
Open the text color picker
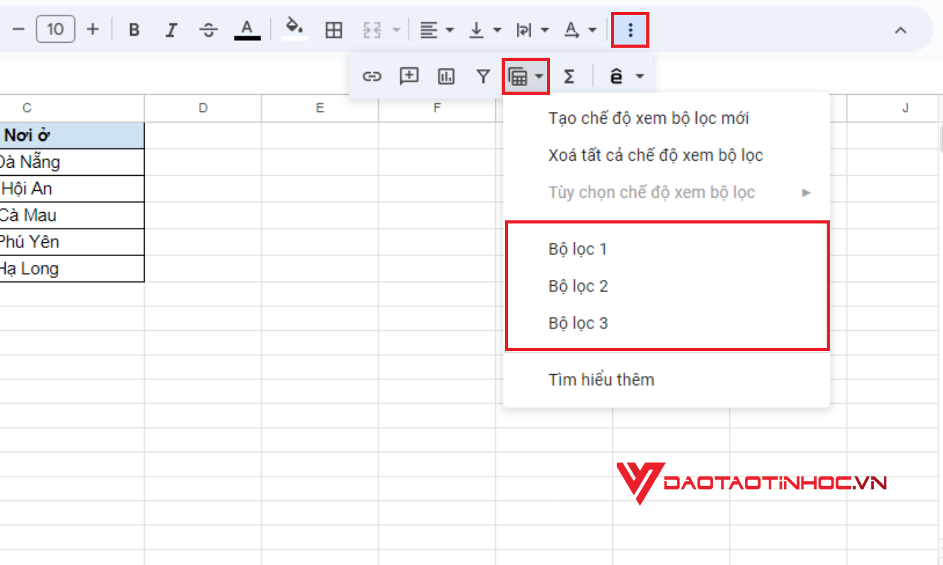246,29
